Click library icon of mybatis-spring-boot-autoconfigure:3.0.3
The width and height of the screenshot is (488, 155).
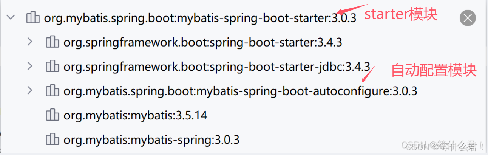tap(52, 91)
